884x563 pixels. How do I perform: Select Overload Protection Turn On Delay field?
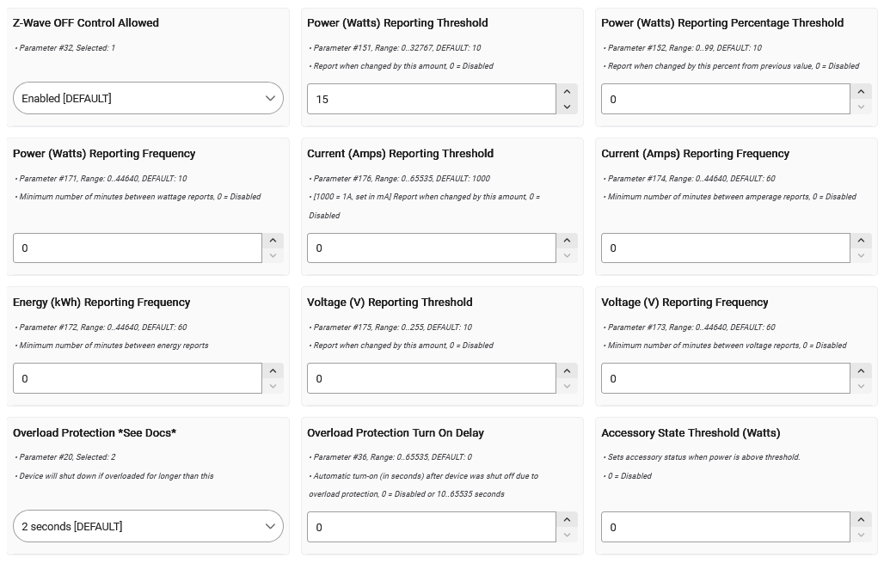pyautogui.click(x=431, y=527)
